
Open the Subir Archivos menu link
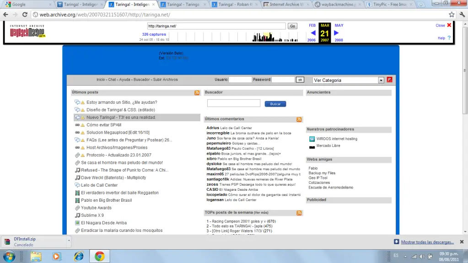pos(165,80)
